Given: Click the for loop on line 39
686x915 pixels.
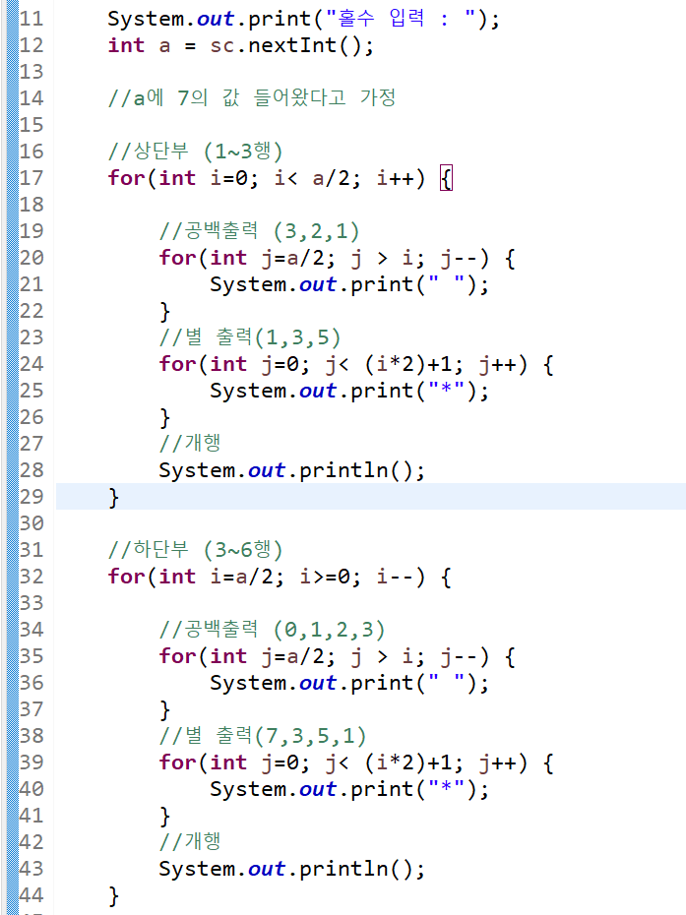Looking at the screenshot, I should [356, 762].
